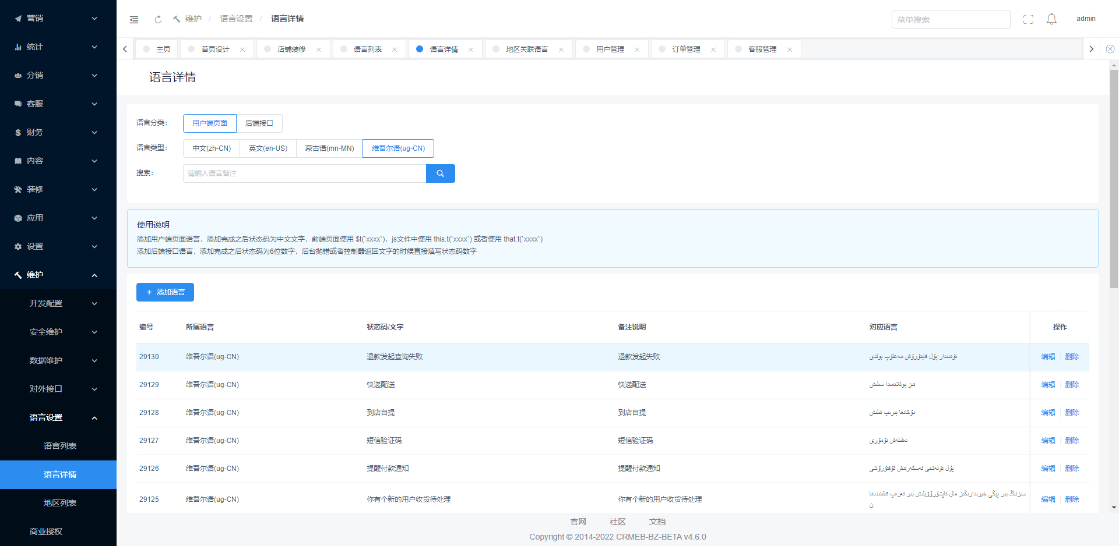Viewport: 1119px width, 546px height.
Task: Click the 内容 book icon in the sidebar
Action: [18, 161]
